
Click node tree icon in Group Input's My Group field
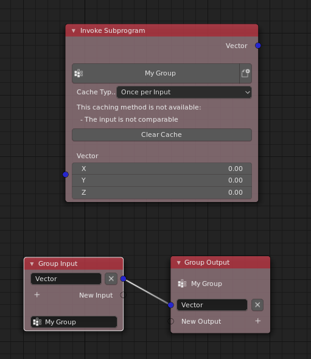point(37,322)
